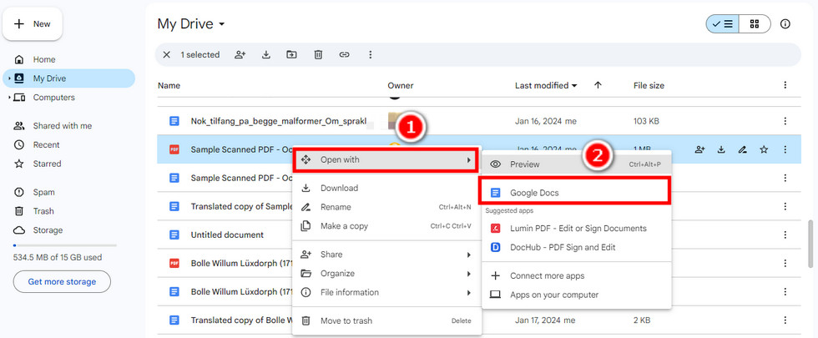This screenshot has height=338, width=818.
Task: Click Connect more apps
Action: coord(576,276)
